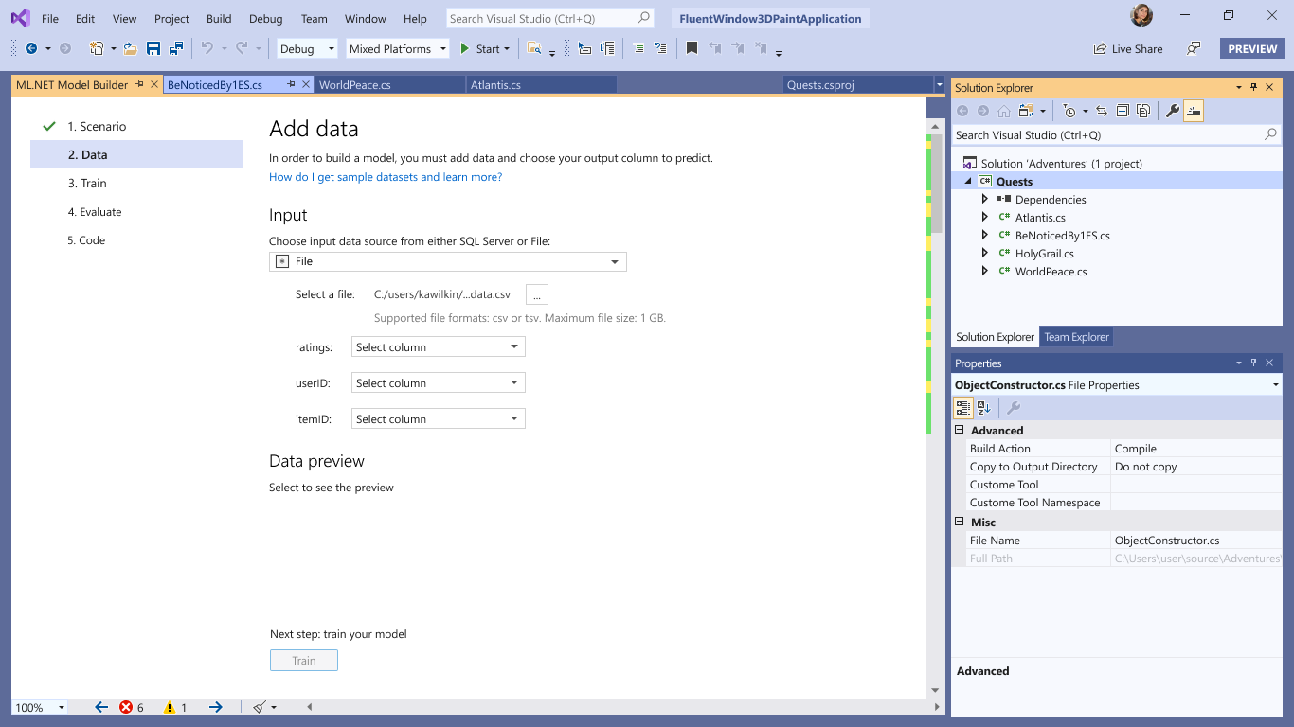Click the Visual Studio logo icon

20,18
